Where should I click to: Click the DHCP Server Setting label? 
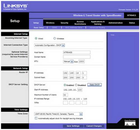[18, 85]
